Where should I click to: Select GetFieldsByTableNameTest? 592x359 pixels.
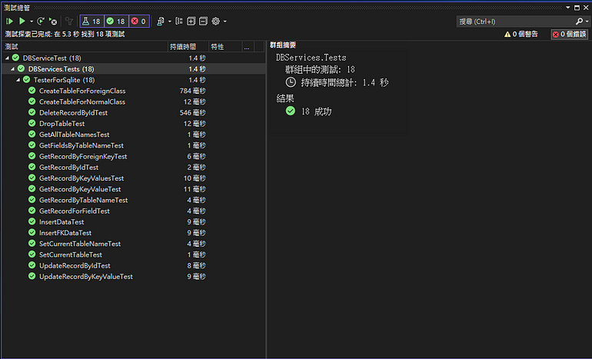(x=81, y=146)
